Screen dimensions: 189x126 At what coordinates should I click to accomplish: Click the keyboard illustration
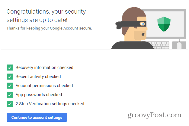pos(160,45)
